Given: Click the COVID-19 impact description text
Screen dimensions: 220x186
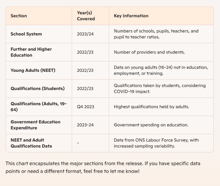Looking at the screenshot, I should tap(160, 89).
